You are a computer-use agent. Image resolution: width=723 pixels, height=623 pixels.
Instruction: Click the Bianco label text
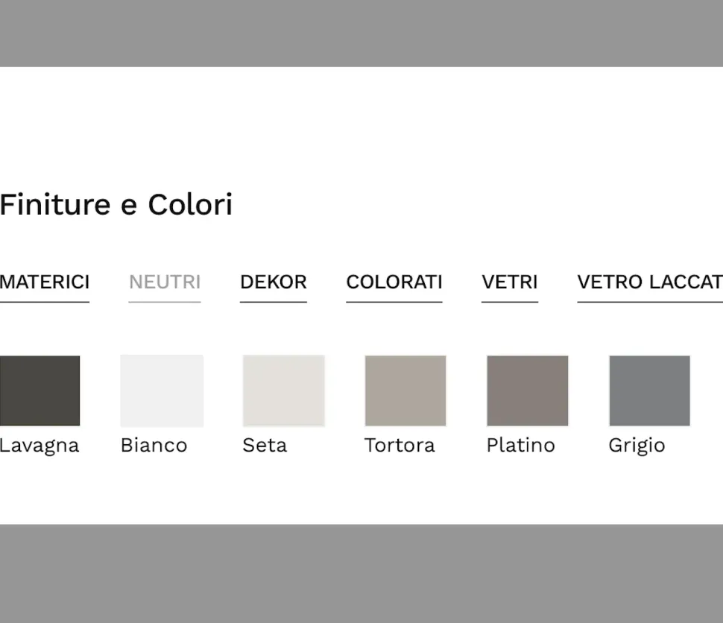[x=154, y=445]
